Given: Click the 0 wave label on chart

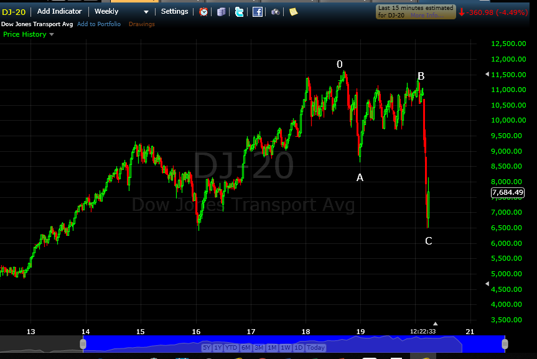Looking at the screenshot, I should (339, 64).
